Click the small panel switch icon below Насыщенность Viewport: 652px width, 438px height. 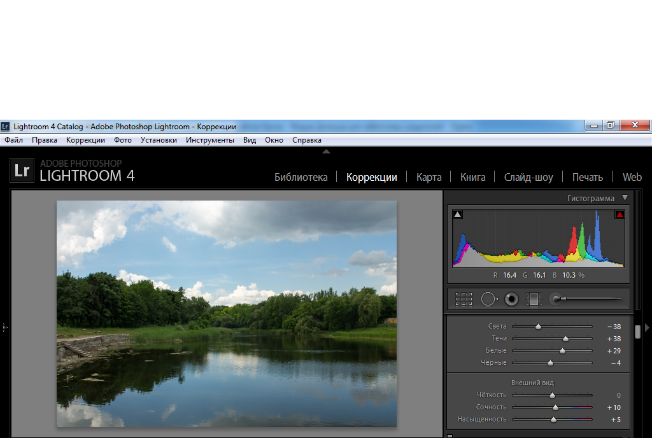click(450, 436)
